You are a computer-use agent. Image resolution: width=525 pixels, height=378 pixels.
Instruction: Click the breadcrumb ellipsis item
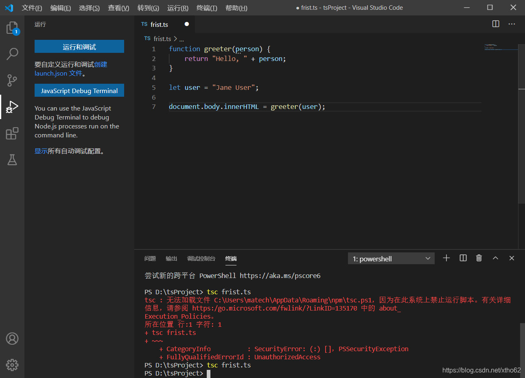(x=182, y=39)
